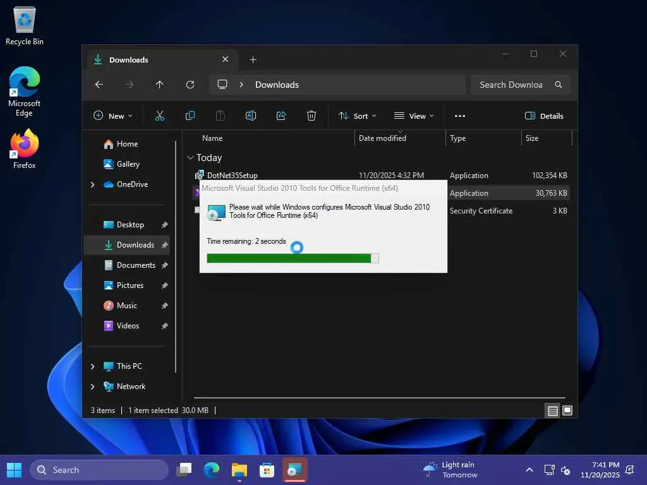The width and height of the screenshot is (647, 485).
Task: Click the Cut scissors icon in toolbar
Action: [160, 116]
